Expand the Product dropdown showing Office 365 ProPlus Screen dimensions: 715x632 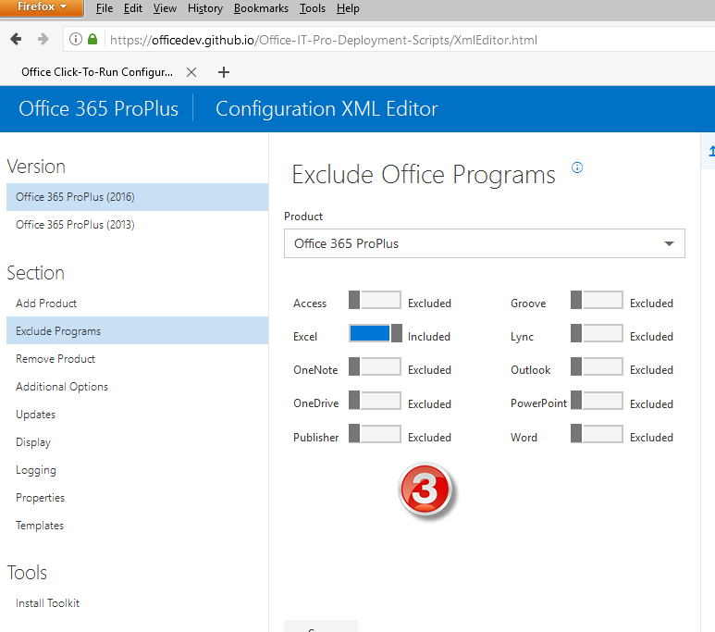pos(485,243)
